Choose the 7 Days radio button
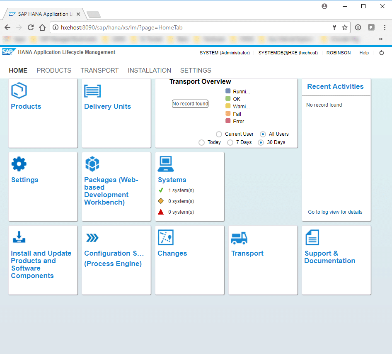 pos(230,142)
